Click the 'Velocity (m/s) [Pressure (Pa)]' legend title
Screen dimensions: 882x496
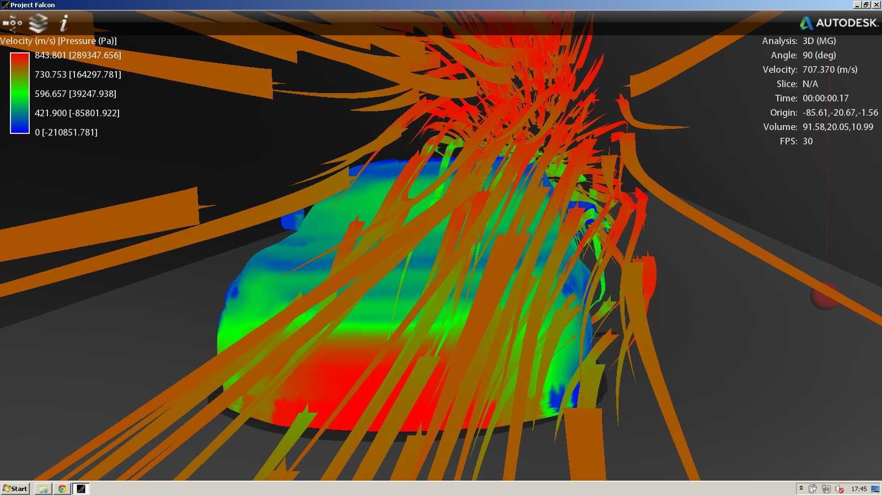pyautogui.click(x=58, y=41)
